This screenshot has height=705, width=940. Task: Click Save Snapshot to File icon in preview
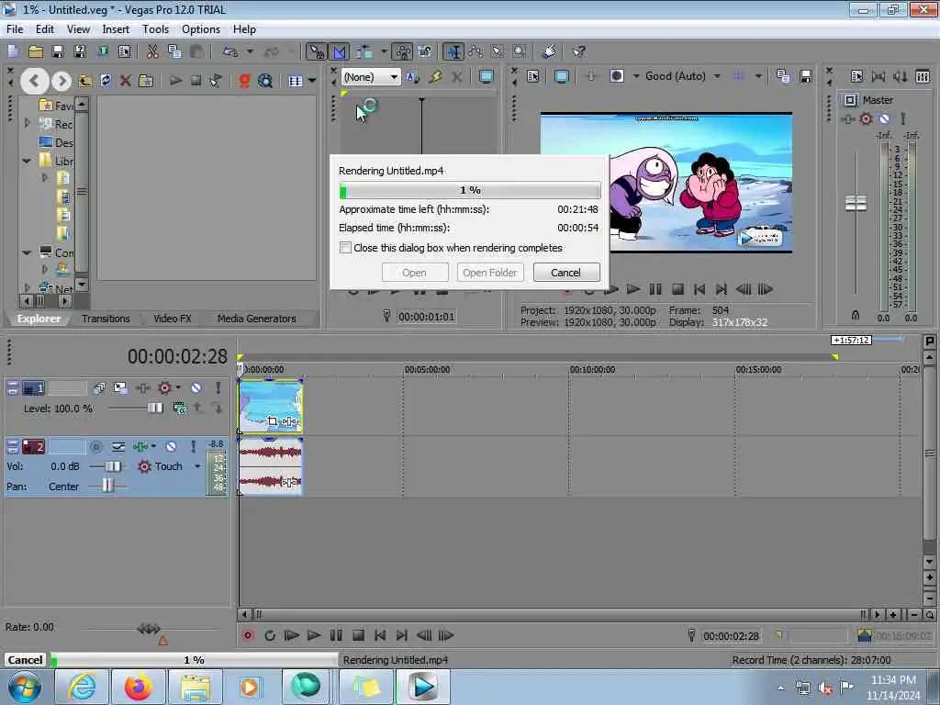coord(806,76)
